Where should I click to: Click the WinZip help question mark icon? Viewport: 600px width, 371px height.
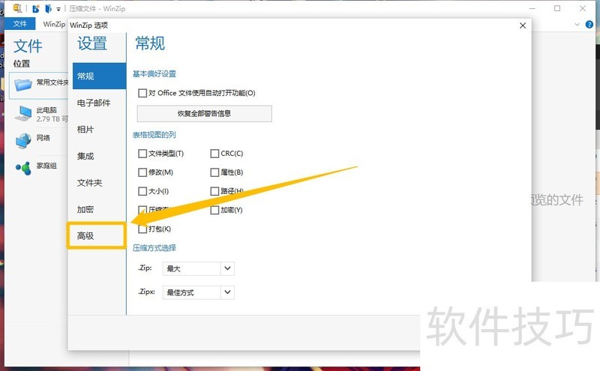[x=589, y=25]
